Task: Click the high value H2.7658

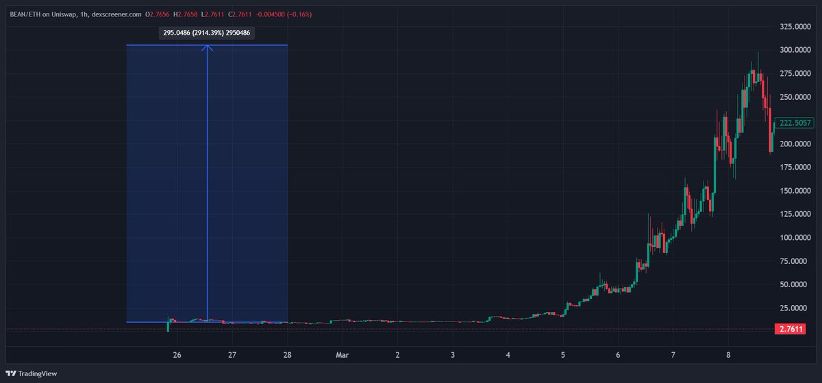Action: (x=186, y=13)
